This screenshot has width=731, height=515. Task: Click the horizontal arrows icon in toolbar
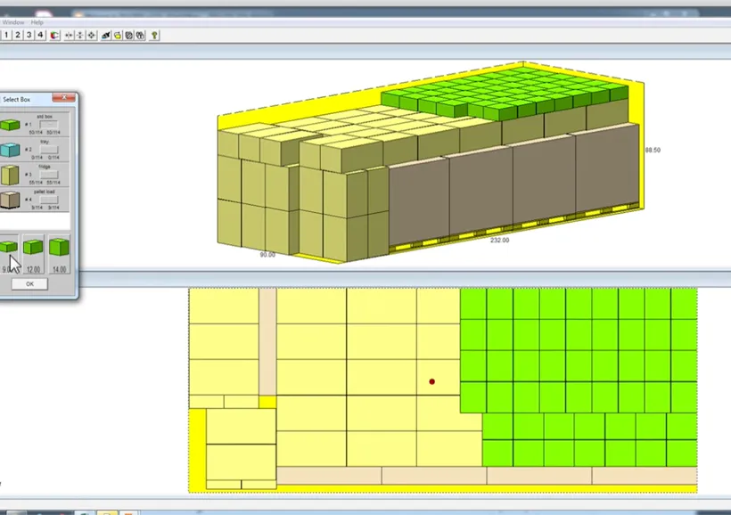[x=70, y=35]
